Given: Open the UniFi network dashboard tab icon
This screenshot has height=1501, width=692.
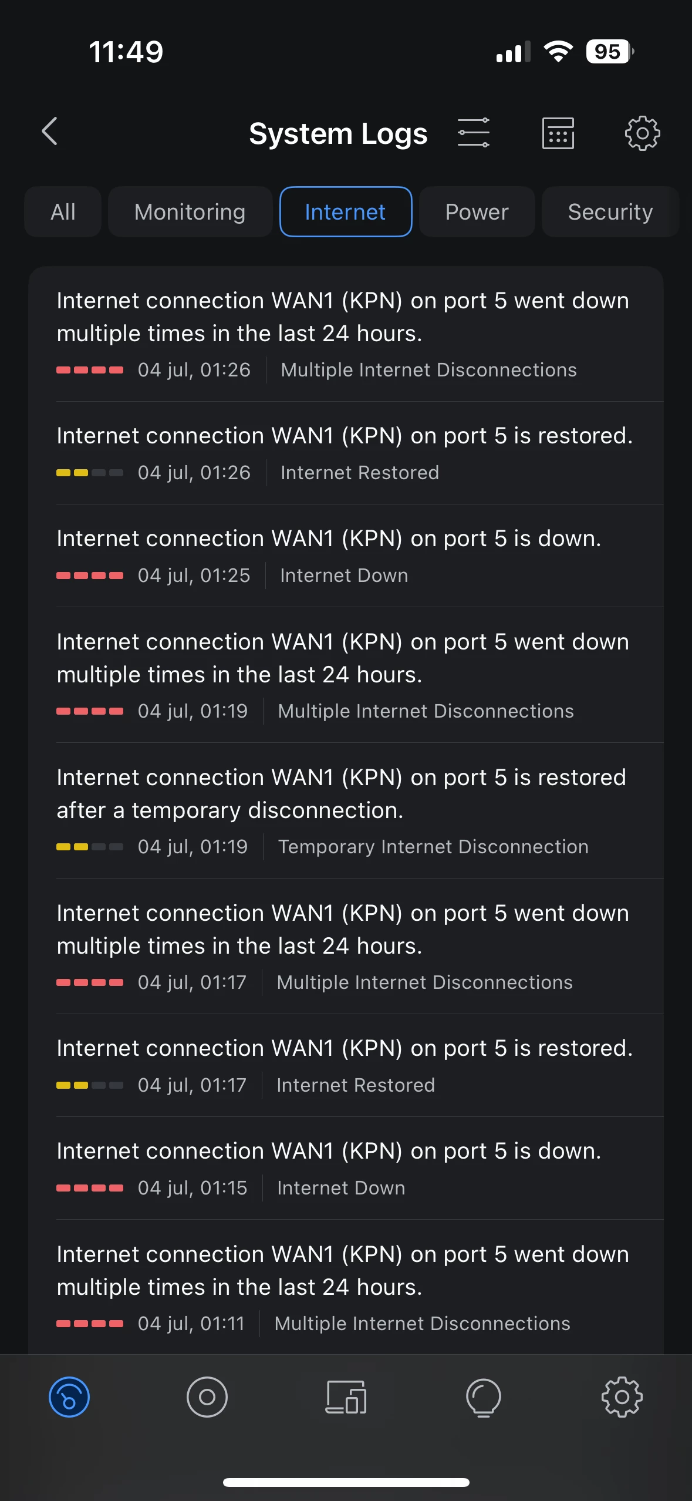Looking at the screenshot, I should [x=69, y=1397].
